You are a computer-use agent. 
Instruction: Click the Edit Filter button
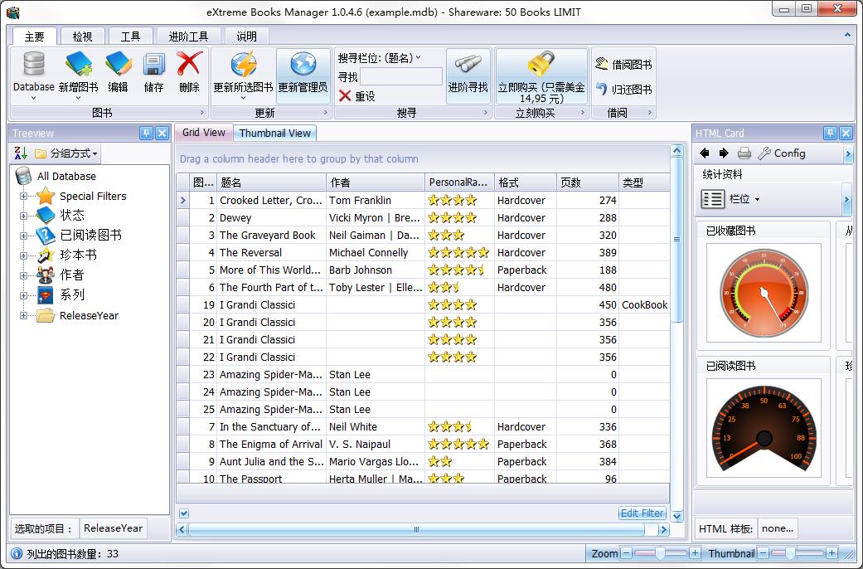pos(642,513)
